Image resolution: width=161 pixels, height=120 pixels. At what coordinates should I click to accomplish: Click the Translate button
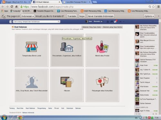point(72,16)
